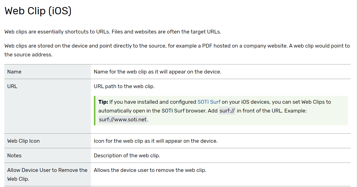
Task: Select the "URL" row label cell
Action: 12,86
